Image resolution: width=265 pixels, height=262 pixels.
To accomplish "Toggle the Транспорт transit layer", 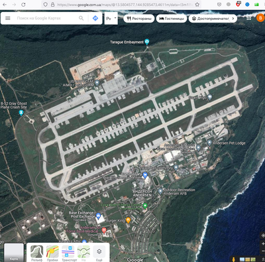I will 68,253.
